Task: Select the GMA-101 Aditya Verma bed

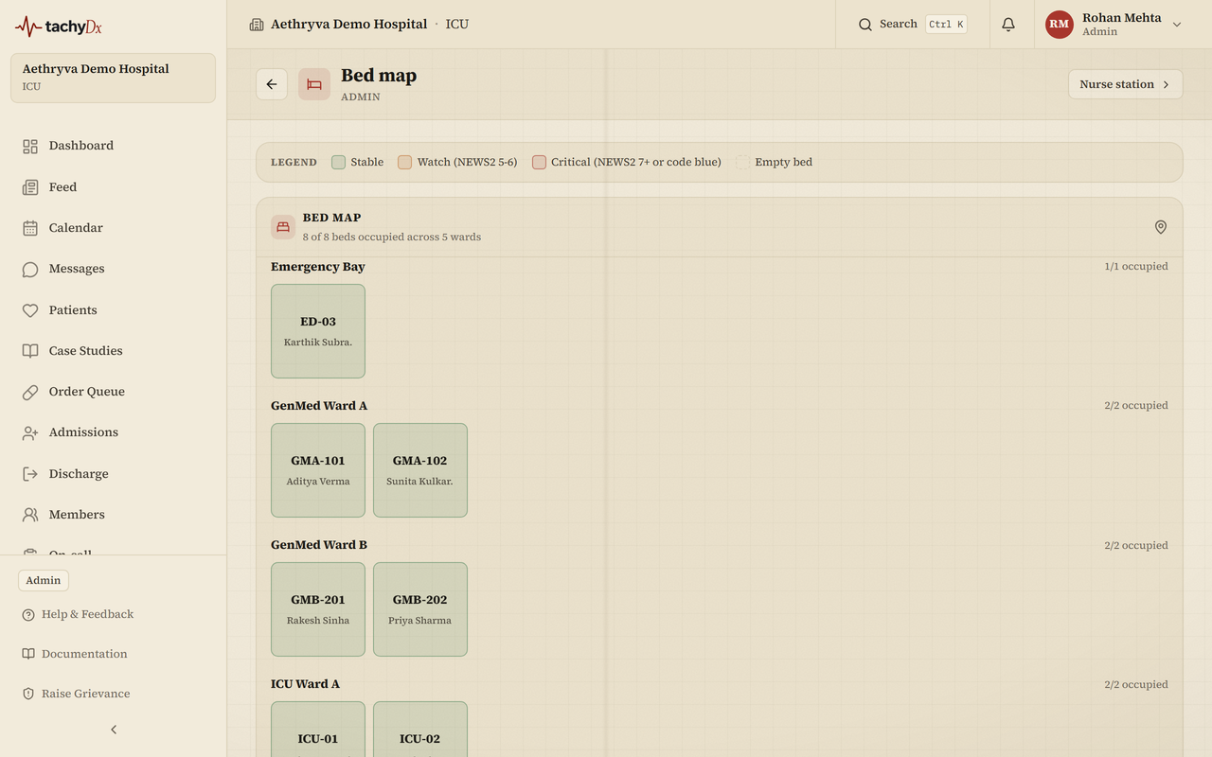Action: pyautogui.click(x=318, y=470)
